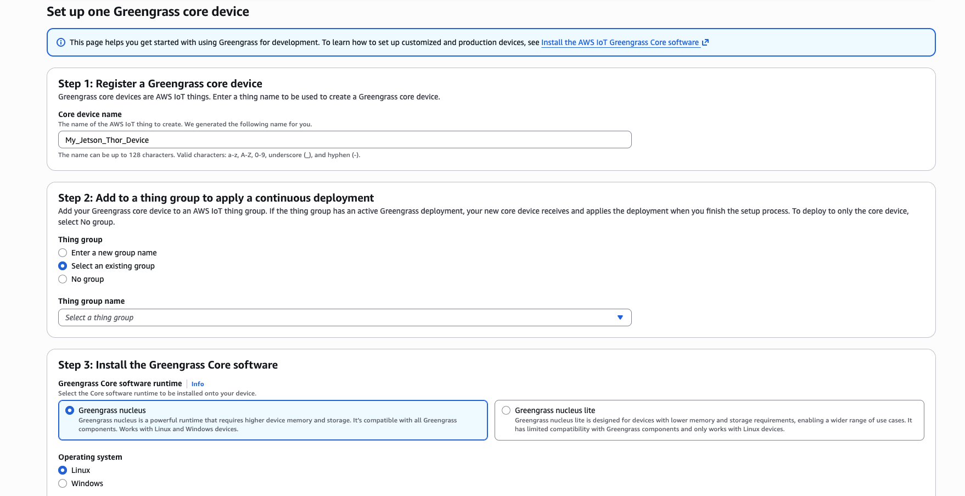Open Info link beside Greengrass Core software runtime
Image resolution: width=965 pixels, height=496 pixels.
pyautogui.click(x=198, y=384)
